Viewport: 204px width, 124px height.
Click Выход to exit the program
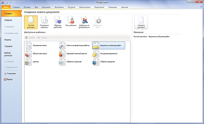(8, 79)
